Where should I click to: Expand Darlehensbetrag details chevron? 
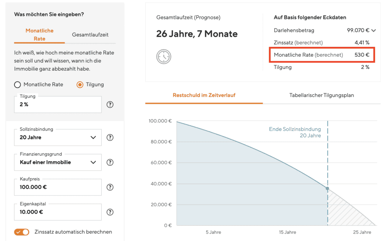coord(373,31)
